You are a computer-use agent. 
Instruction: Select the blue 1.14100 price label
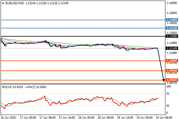click(172, 28)
